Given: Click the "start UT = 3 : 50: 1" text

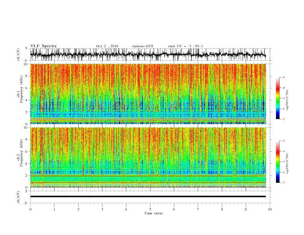Looking at the screenshot, I should [x=185, y=46].
